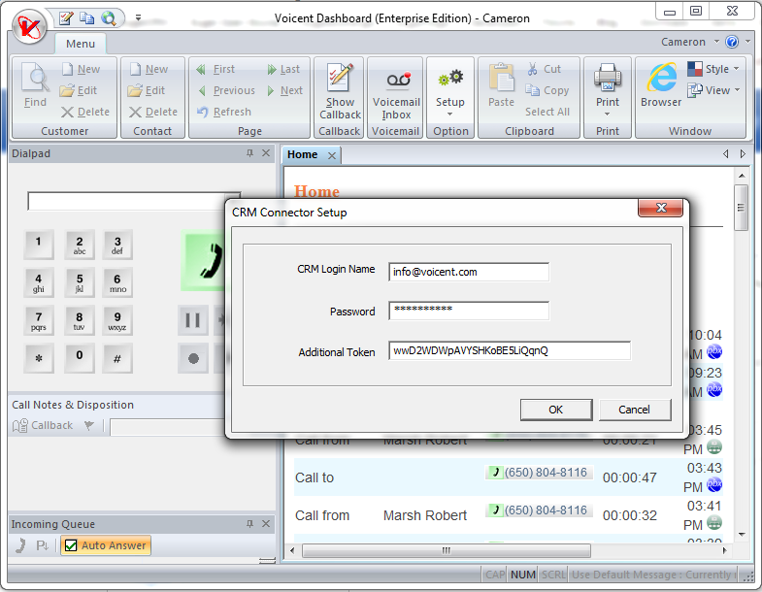
Task: Go to the Next page
Action: [285, 90]
